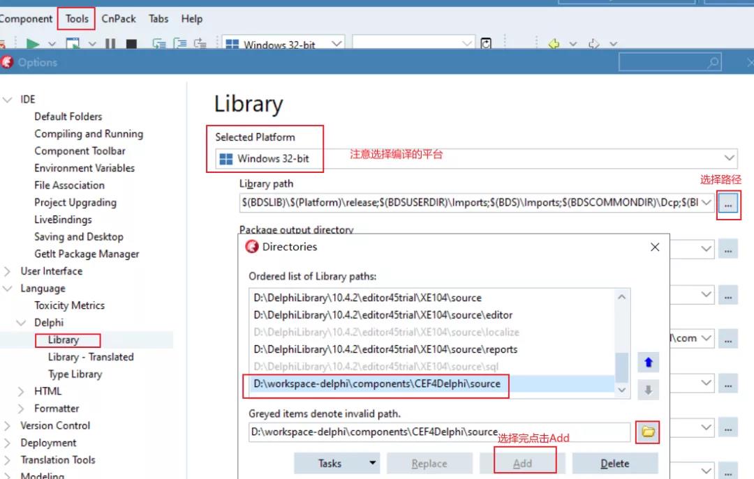Click the Trace Into toolbar icon
Screen dimensions: 754x479
159,44
